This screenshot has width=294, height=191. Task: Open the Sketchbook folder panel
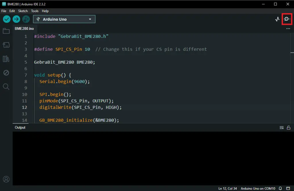[x=6, y=31]
